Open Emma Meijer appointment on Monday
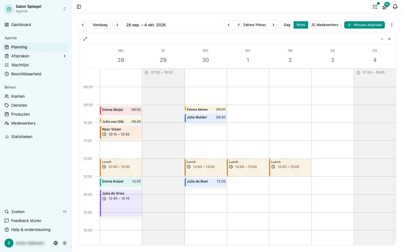Screen dimensions: 403x252 pyautogui.click(x=121, y=110)
